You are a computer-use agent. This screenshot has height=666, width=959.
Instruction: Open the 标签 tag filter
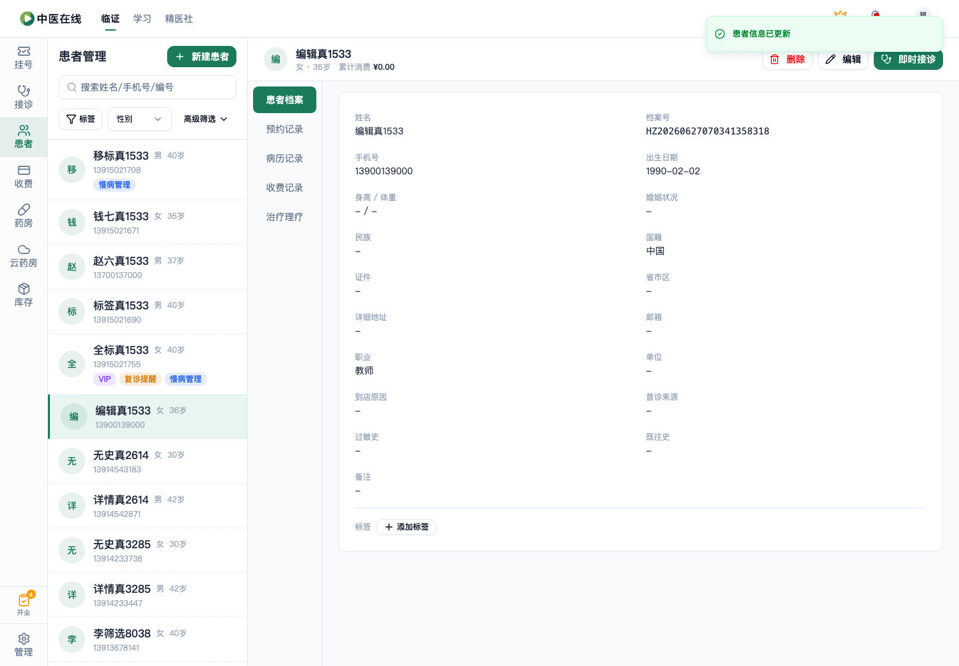click(x=81, y=119)
